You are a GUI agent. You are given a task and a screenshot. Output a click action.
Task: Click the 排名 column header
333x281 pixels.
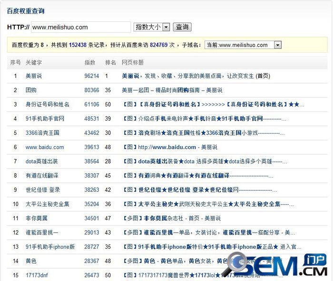point(110,63)
